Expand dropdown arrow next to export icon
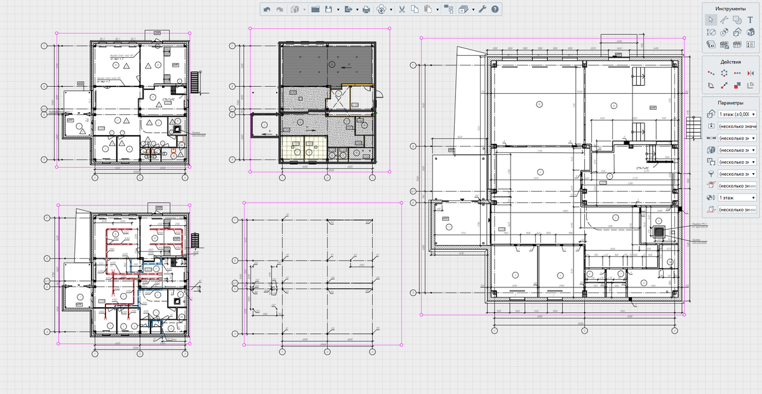Image resolution: width=762 pixels, height=394 pixels. [x=357, y=10]
